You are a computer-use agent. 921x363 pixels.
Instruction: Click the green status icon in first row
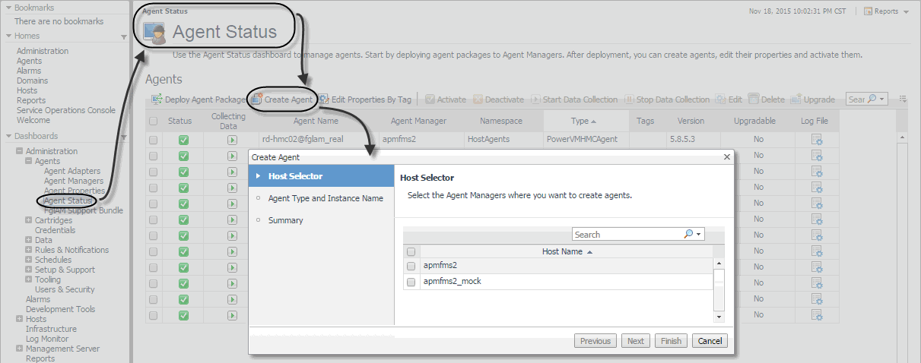(183, 140)
